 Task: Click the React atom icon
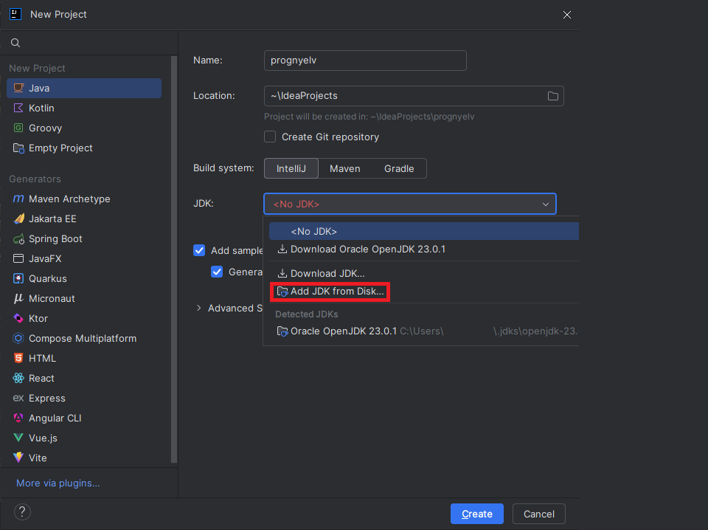(x=18, y=378)
